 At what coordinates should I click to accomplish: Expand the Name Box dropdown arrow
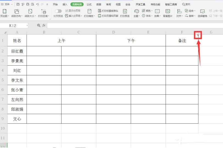[x=27, y=25]
